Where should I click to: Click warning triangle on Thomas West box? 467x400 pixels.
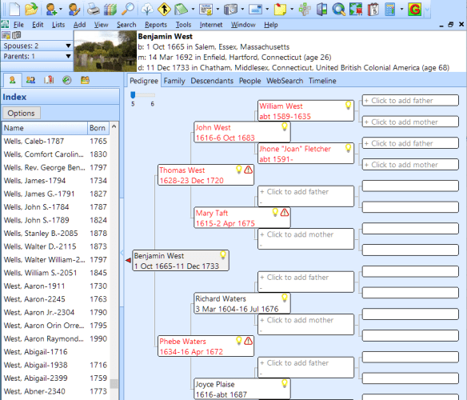(x=248, y=170)
